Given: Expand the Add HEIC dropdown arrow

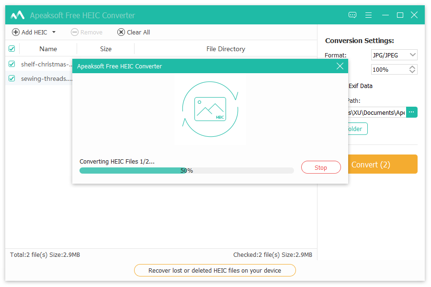Looking at the screenshot, I should pos(54,32).
